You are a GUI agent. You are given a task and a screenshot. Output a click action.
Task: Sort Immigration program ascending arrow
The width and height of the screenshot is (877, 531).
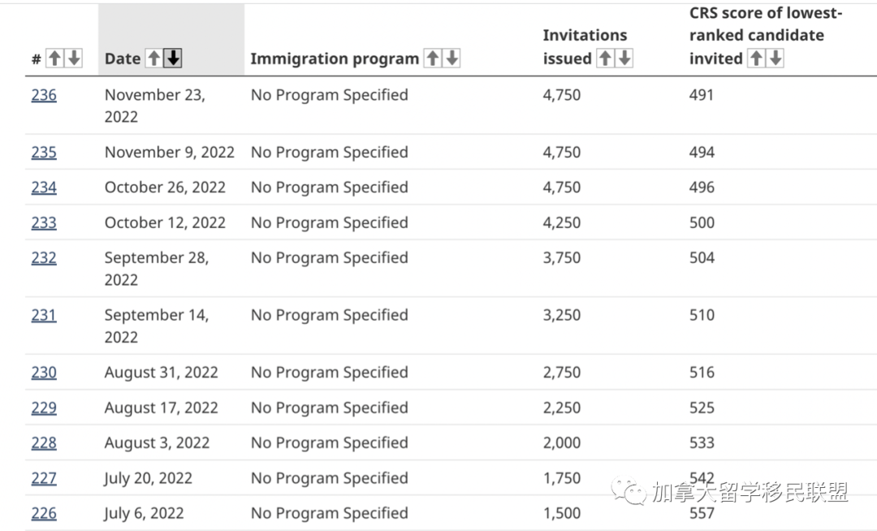(x=433, y=58)
